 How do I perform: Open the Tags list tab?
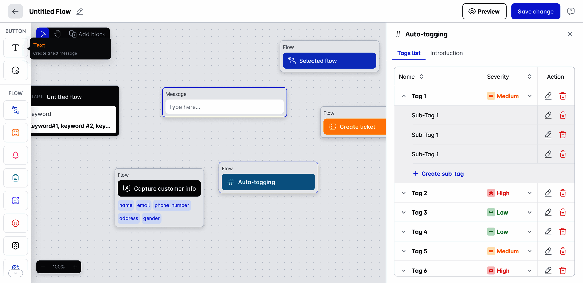(x=408, y=53)
